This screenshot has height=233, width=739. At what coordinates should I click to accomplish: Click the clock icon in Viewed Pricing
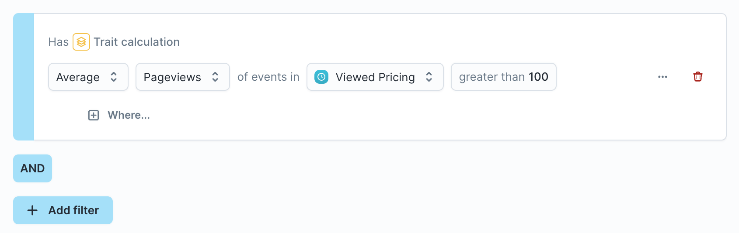click(x=321, y=77)
